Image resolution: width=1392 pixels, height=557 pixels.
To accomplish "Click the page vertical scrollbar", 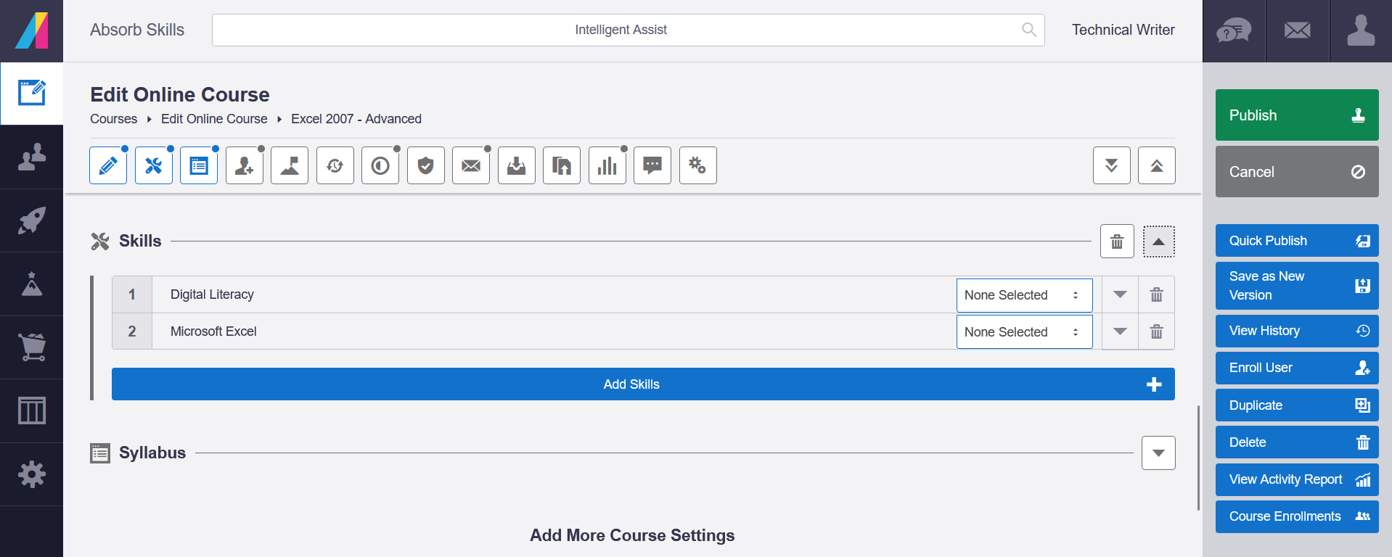I will coord(1198,458).
